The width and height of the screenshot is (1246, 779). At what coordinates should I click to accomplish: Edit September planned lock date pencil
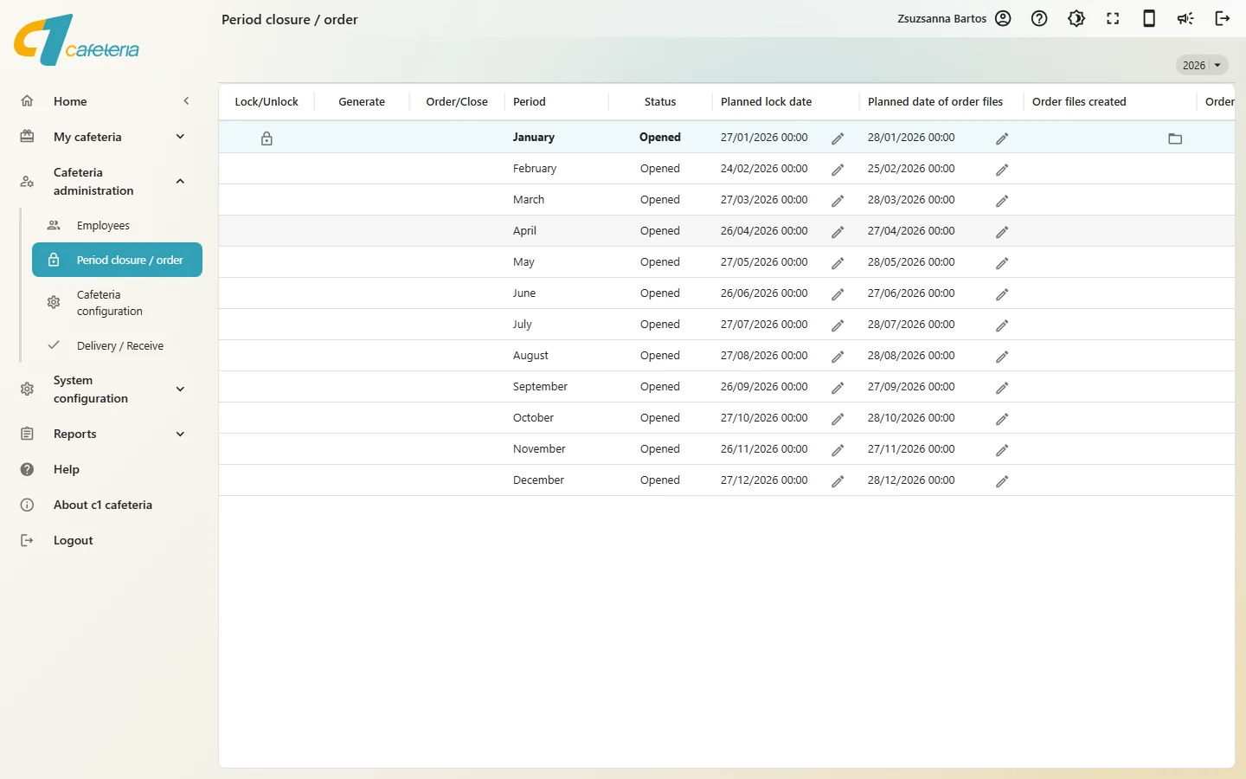tap(838, 388)
